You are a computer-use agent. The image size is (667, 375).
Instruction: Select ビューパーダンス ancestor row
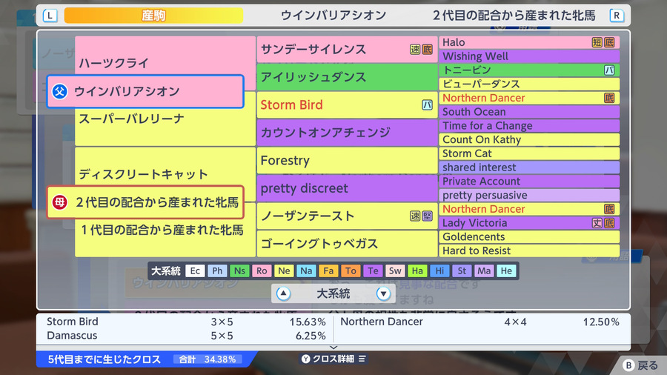[529, 84]
